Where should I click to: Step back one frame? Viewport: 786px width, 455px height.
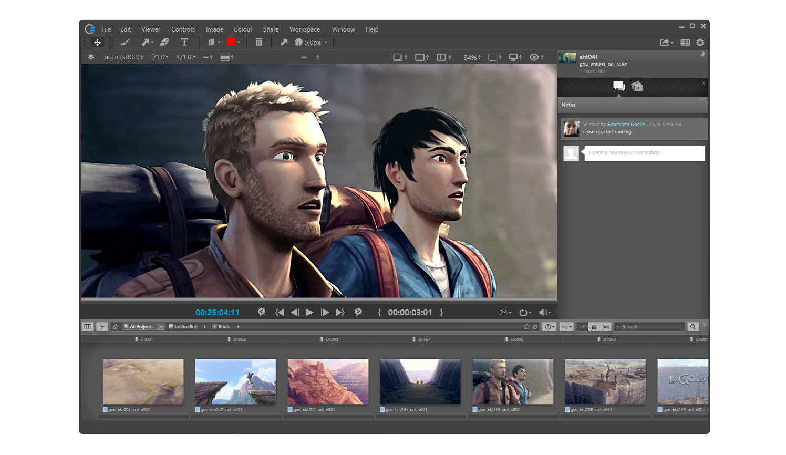[x=295, y=312]
